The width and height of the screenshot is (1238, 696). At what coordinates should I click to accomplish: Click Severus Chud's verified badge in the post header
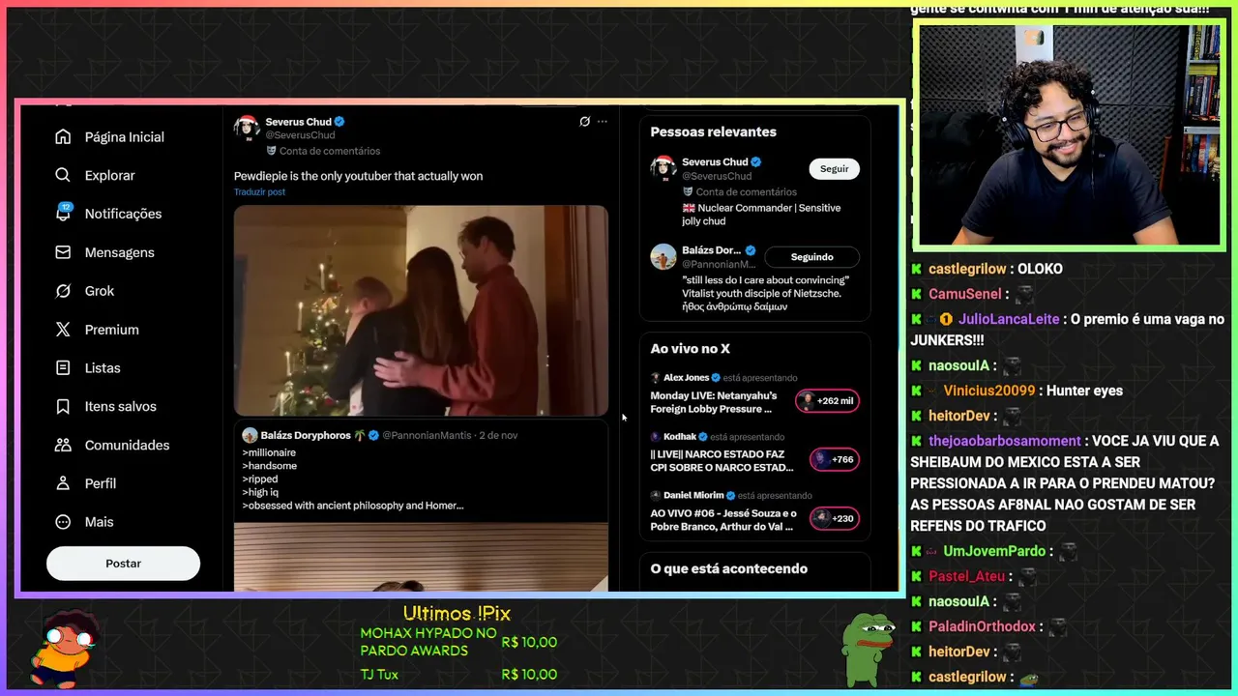(x=339, y=122)
